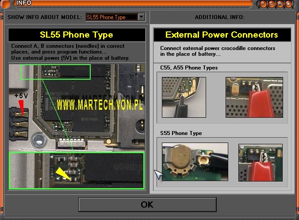Click the yellow arrow pointing at test point
This screenshot has height=220, width=299.
coord(63,173)
